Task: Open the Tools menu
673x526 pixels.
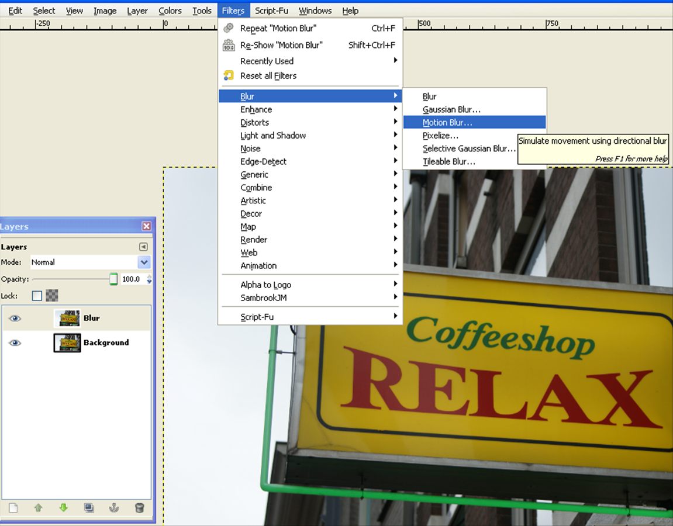Action: [x=202, y=11]
